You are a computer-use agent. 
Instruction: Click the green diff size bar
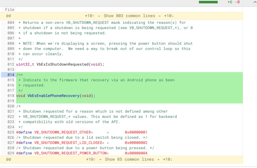(x=208, y=2)
